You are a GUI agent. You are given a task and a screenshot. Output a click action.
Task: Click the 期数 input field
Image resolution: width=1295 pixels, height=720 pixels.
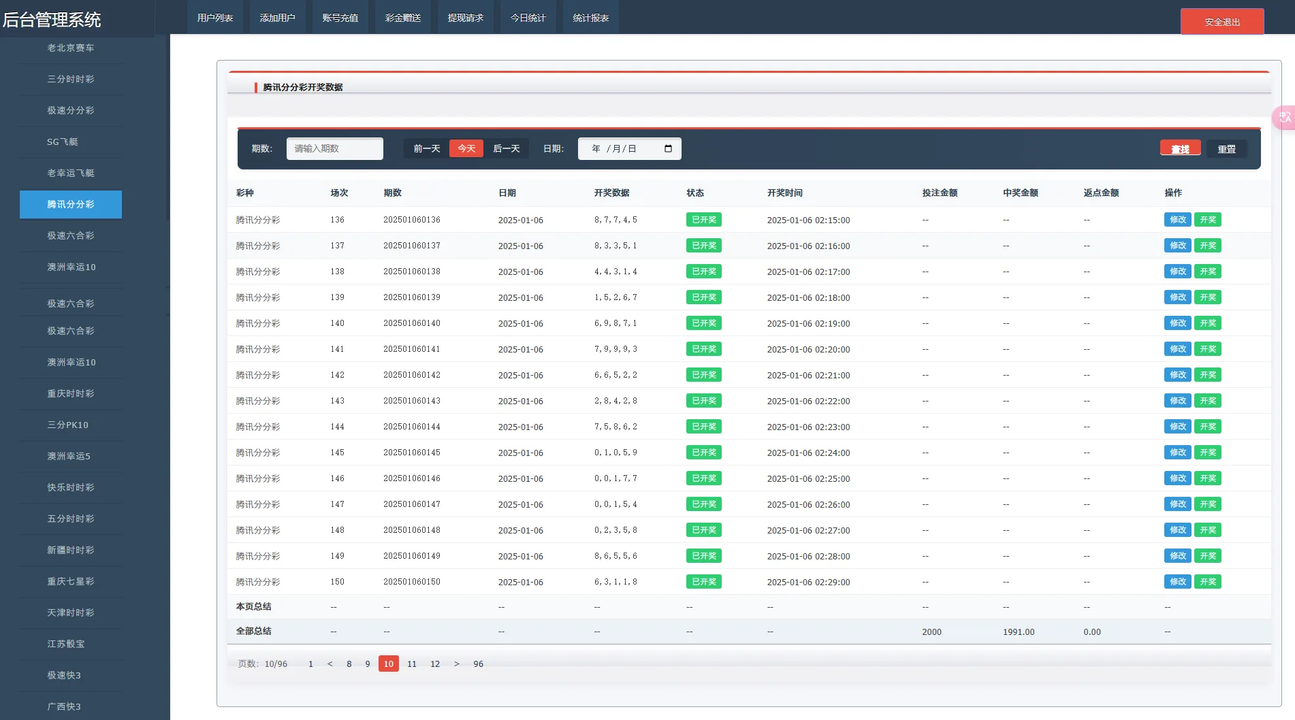(334, 148)
